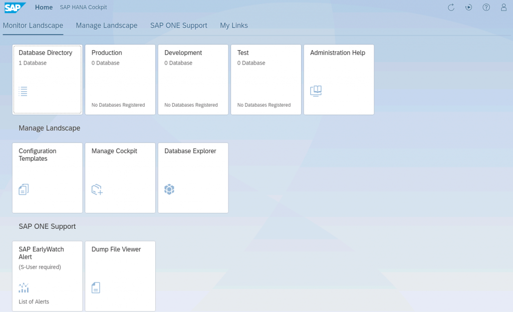Click the Database Directory list icon
This screenshot has width=513, height=312.
(x=23, y=91)
